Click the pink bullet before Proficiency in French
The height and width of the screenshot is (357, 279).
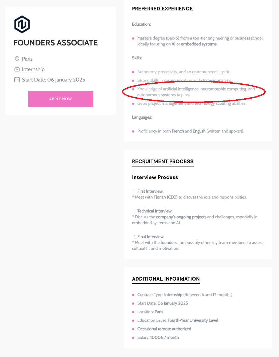coord(133,131)
